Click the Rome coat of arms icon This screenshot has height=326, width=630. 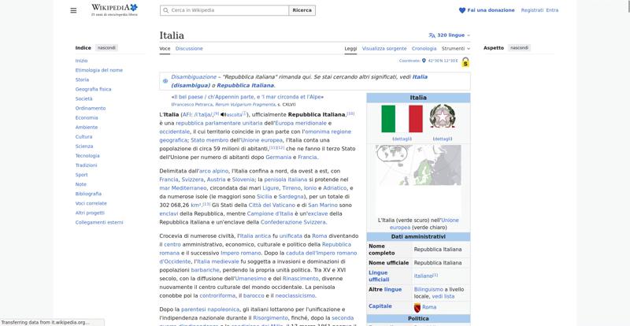(417, 307)
